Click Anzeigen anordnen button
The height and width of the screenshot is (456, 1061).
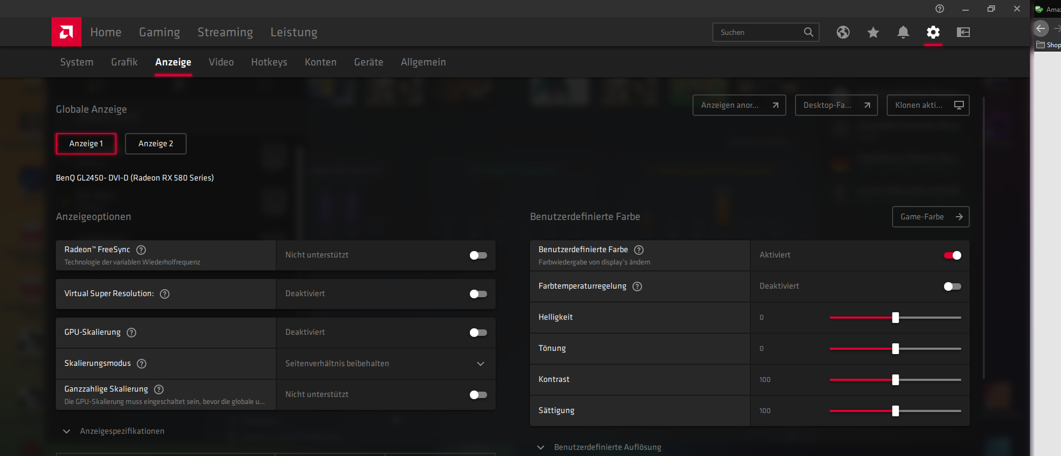click(x=739, y=105)
